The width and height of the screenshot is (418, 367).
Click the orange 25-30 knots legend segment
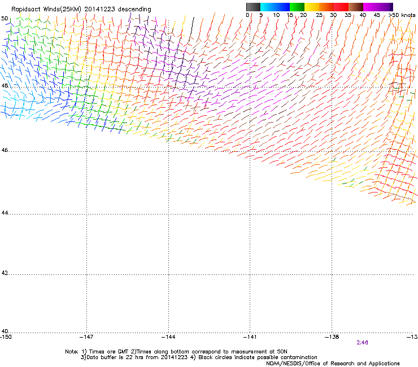(326, 7)
